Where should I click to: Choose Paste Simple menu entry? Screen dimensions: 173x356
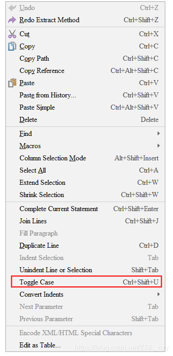coord(85,107)
